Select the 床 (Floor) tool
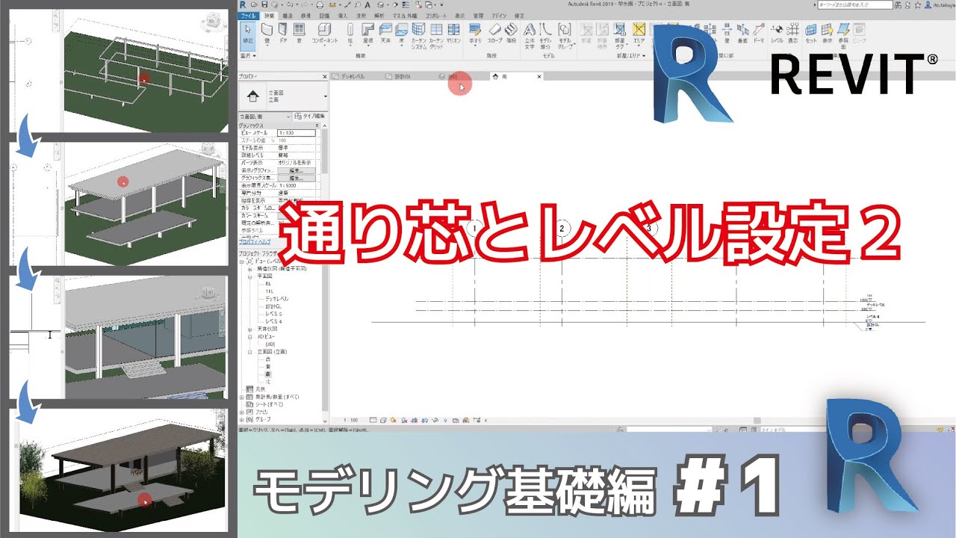The height and width of the screenshot is (538, 956). (x=401, y=33)
